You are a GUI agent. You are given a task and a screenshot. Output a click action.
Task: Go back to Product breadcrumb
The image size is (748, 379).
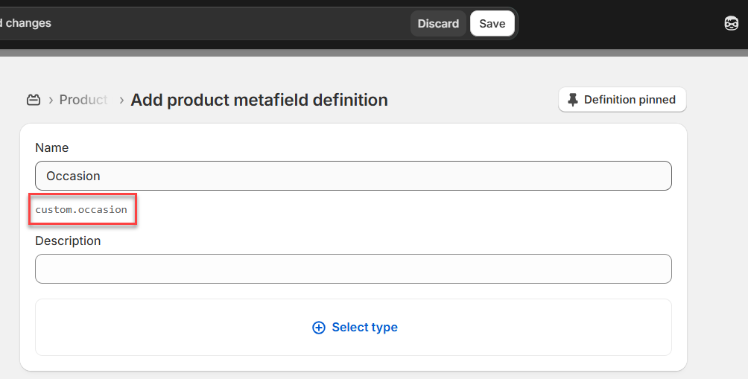[83, 100]
